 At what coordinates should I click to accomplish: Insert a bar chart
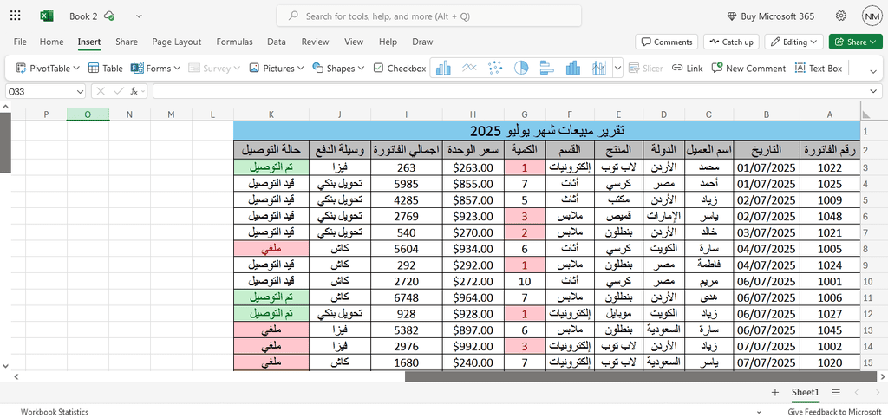tap(547, 68)
